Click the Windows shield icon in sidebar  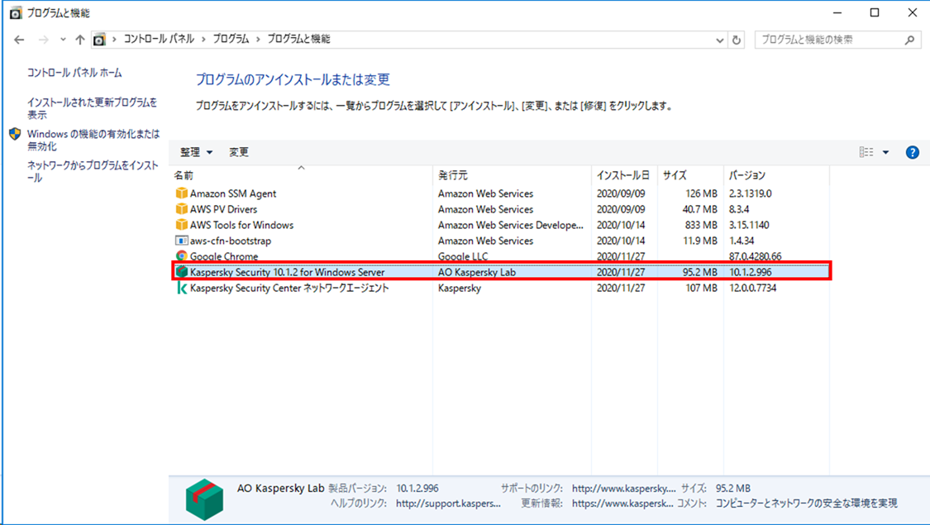click(x=15, y=134)
